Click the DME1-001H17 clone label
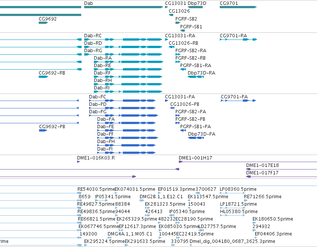 (196, 158)
